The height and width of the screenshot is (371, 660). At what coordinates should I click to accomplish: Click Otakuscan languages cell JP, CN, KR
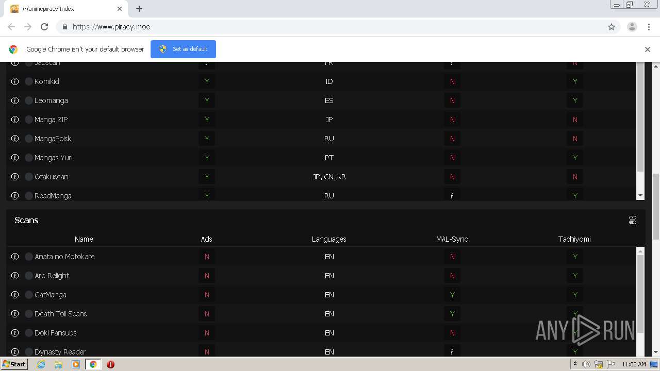click(329, 177)
